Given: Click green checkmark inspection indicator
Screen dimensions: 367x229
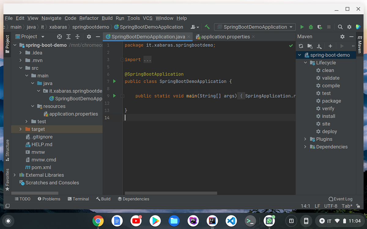Looking at the screenshot, I should pos(291,45).
